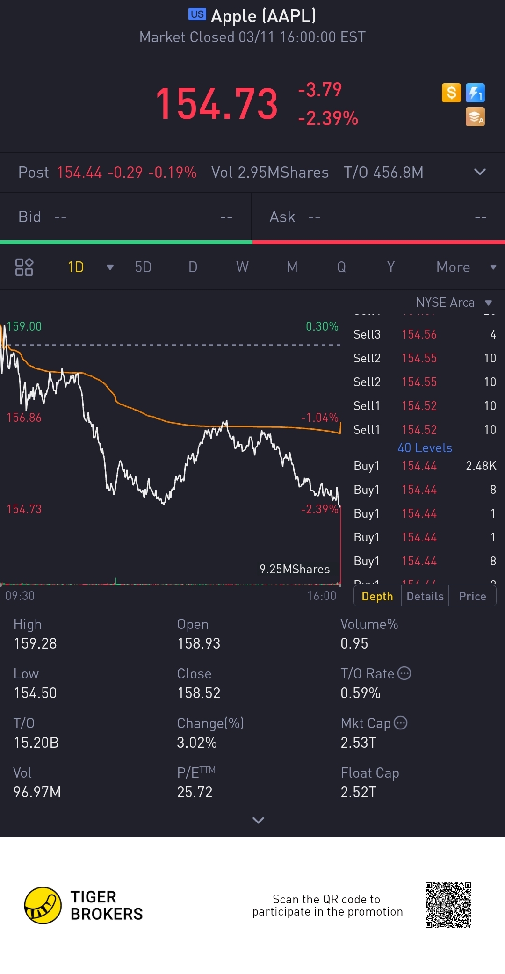505x974 pixels.
Task: Tap the T/O Rate info icon
Action: coord(404,673)
